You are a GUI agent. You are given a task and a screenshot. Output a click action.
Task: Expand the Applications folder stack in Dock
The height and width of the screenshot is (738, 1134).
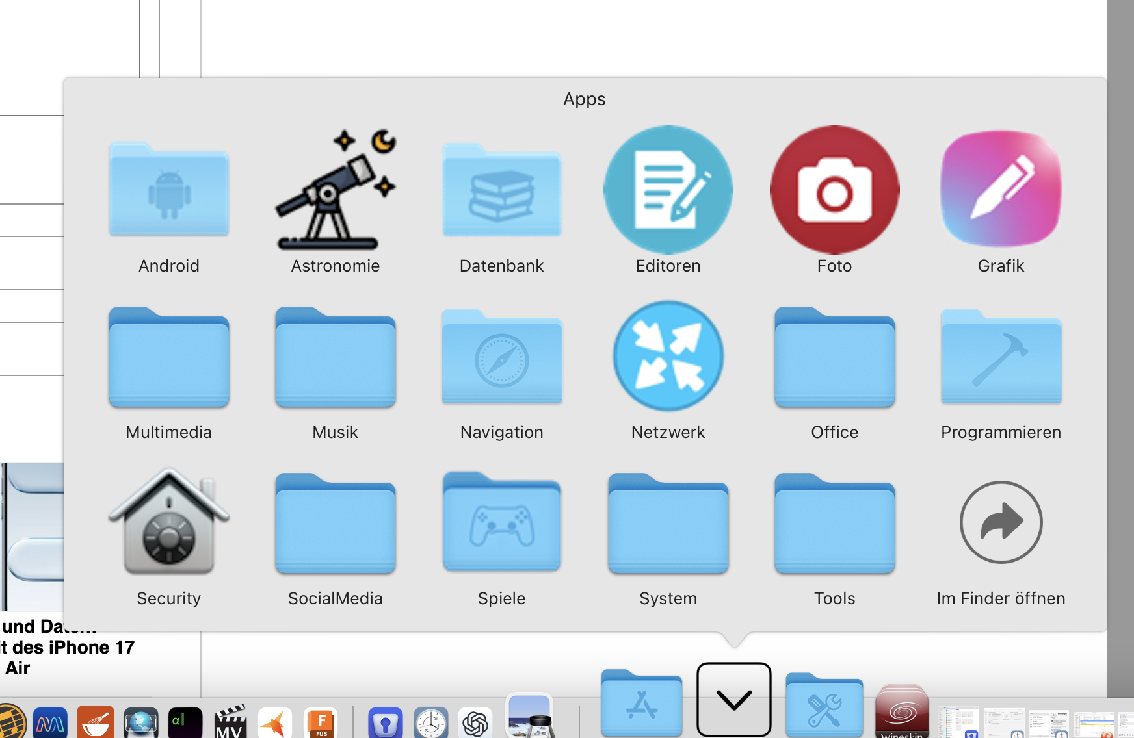(x=641, y=704)
